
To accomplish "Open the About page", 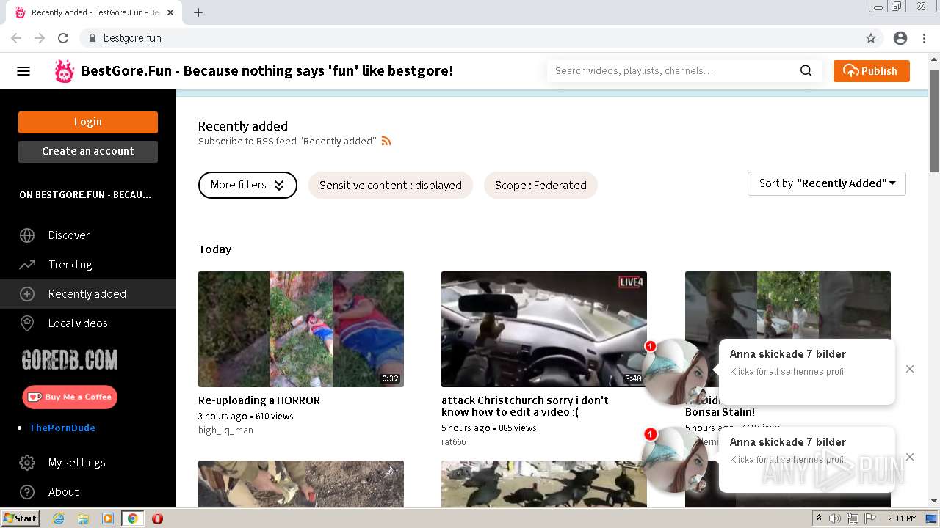I will pyautogui.click(x=64, y=492).
